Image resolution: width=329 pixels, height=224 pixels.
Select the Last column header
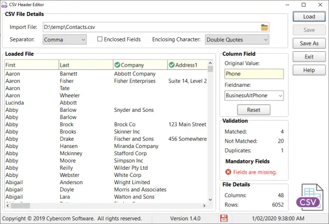(86, 65)
